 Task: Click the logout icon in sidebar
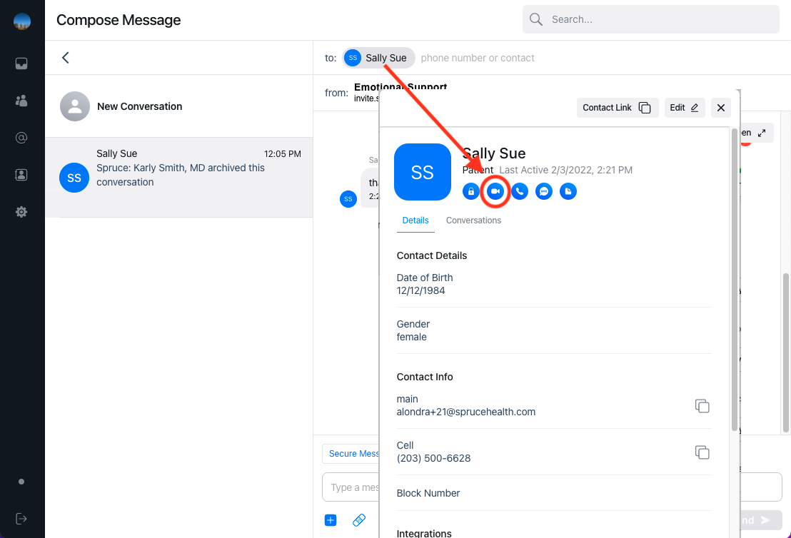(x=21, y=519)
